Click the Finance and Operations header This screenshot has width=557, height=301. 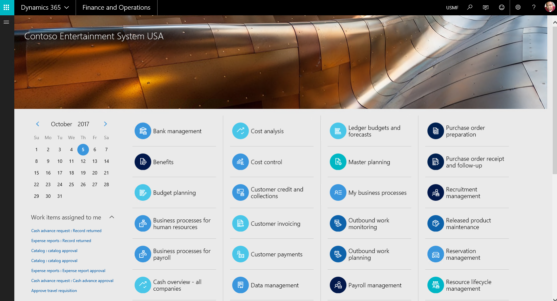(116, 7)
